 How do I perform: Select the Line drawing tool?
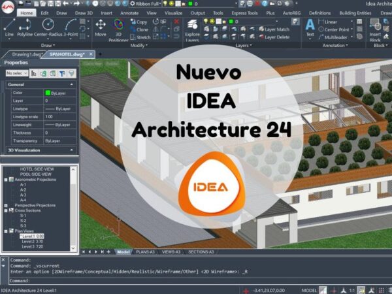pyautogui.click(x=9, y=28)
